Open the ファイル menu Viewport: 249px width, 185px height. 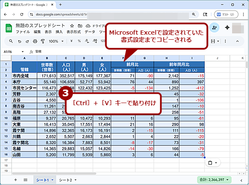[x=23, y=32]
